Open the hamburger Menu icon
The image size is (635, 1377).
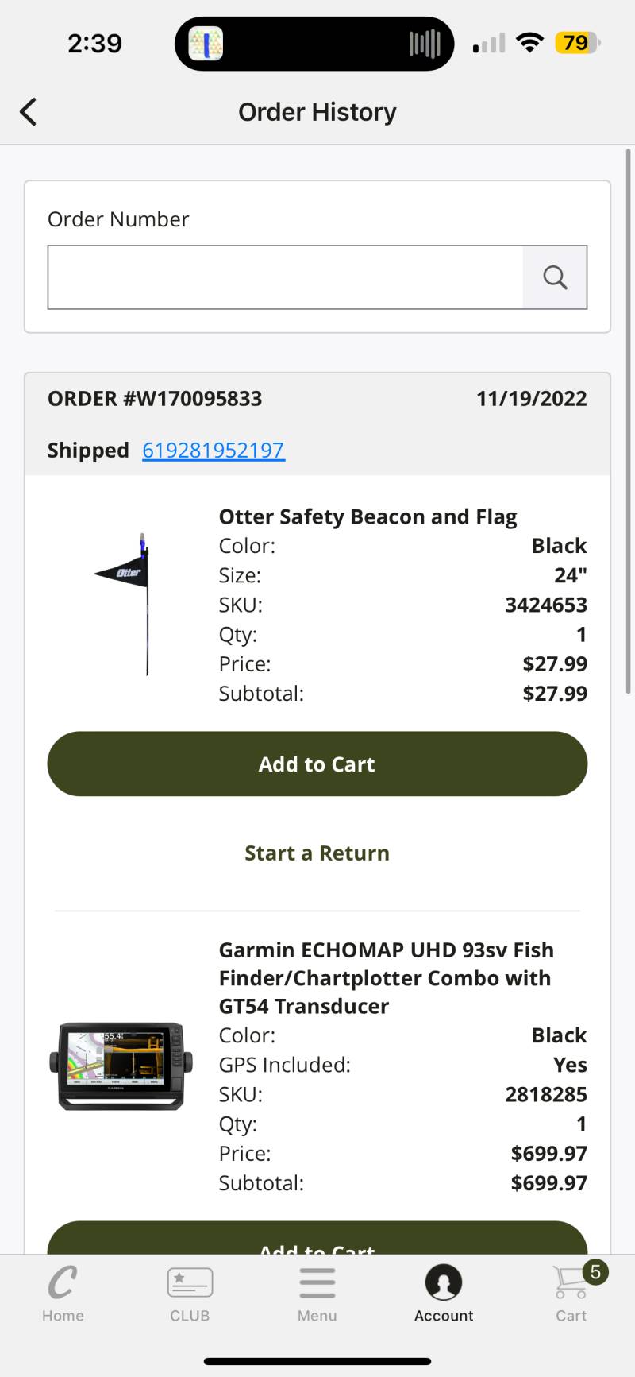point(317,1282)
